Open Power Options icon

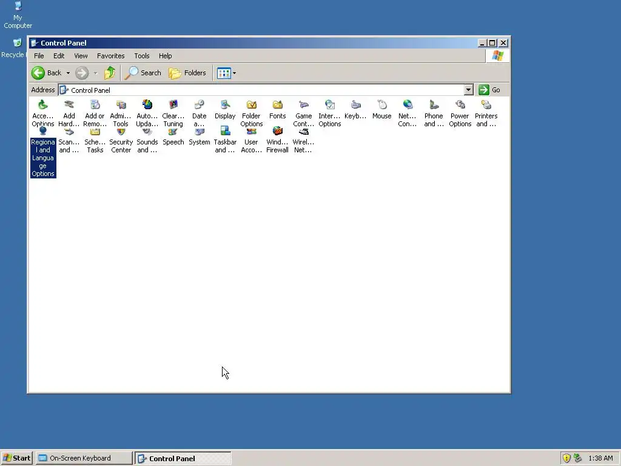[x=460, y=113]
